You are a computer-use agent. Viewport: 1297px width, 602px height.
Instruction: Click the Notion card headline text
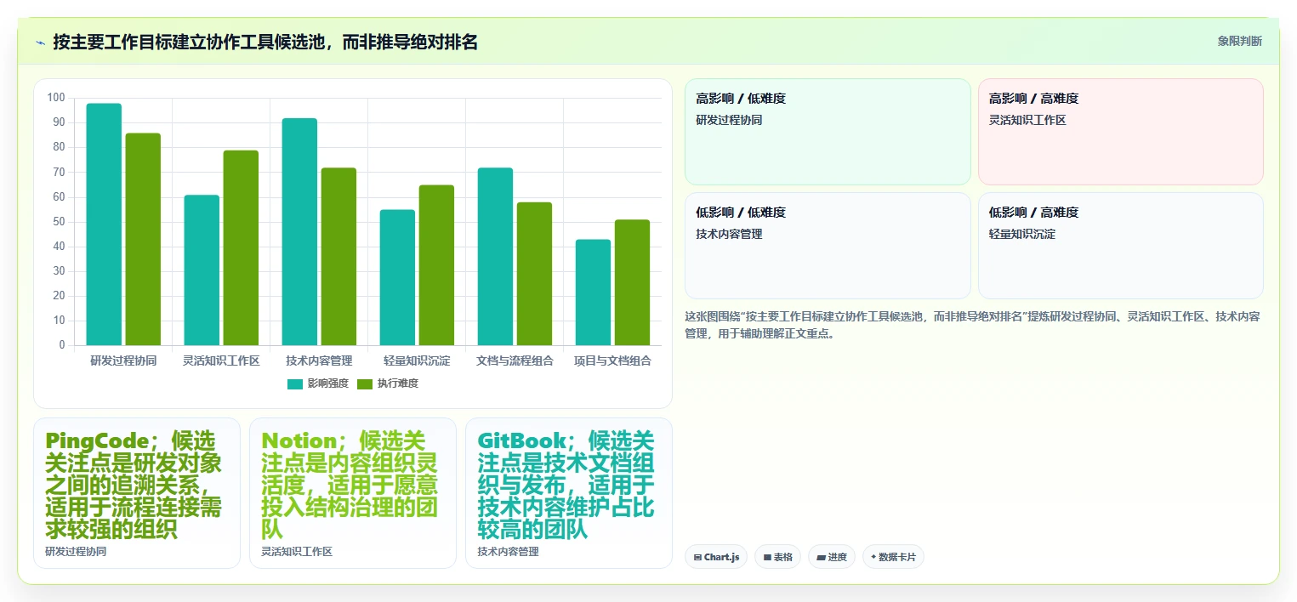coord(351,486)
